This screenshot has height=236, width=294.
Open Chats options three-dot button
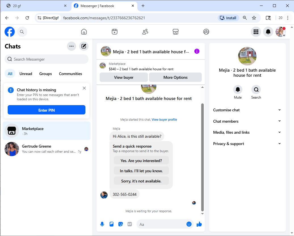[72, 46]
